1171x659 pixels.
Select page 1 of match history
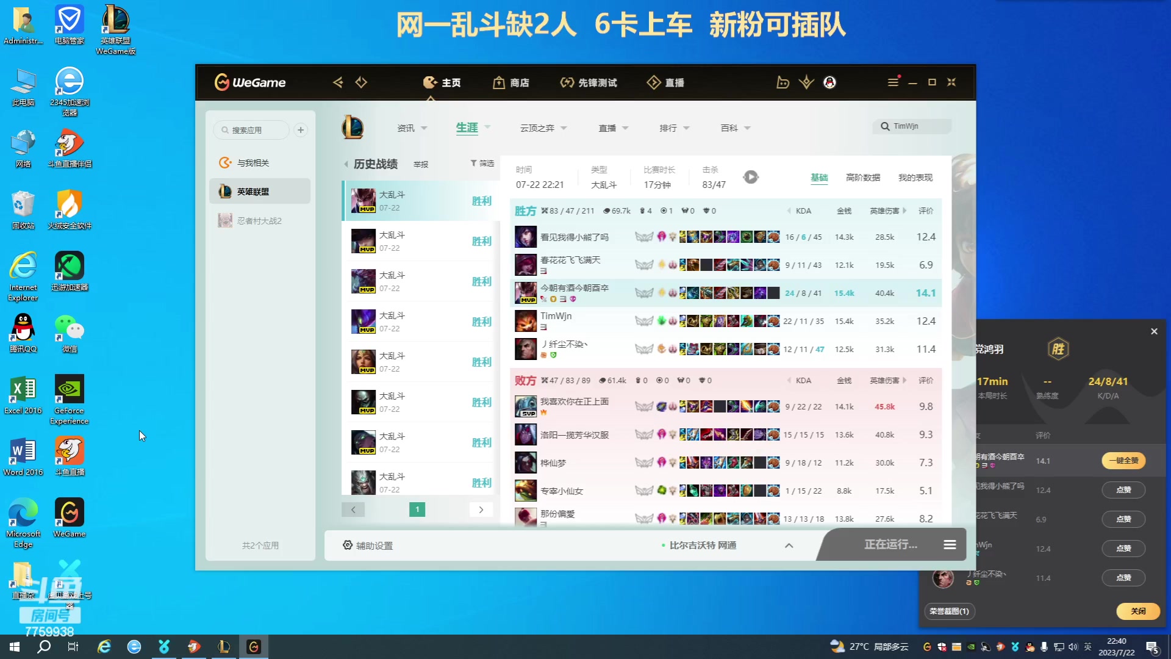point(417,510)
